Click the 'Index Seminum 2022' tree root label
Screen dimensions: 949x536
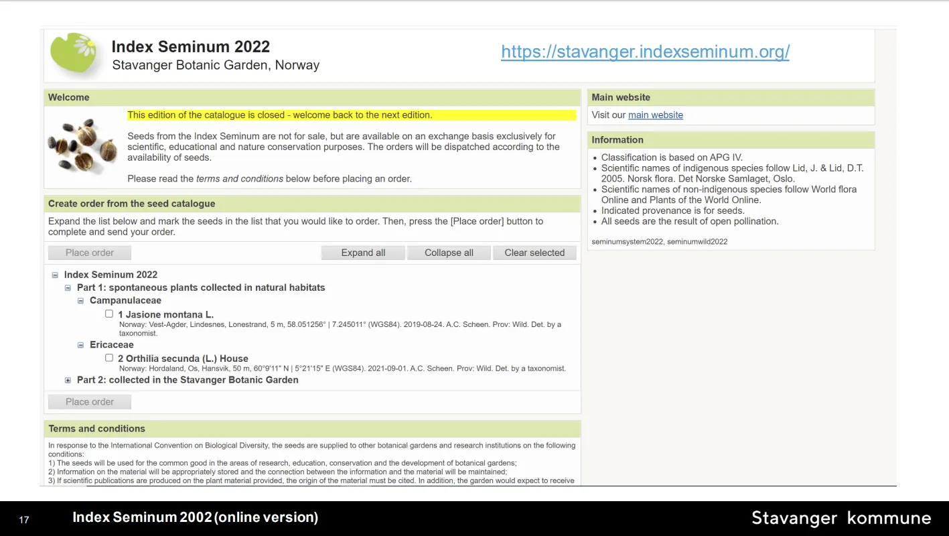(111, 275)
